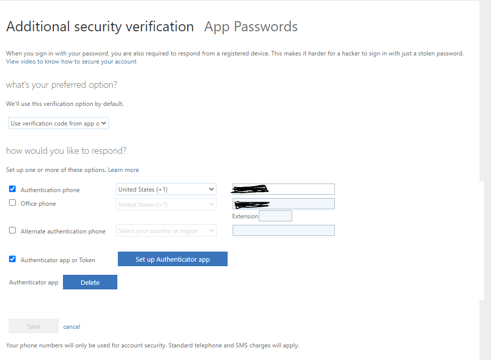Image resolution: width=491 pixels, height=360 pixels.
Task: Enable the Office phone checkbox
Action: (x=13, y=203)
